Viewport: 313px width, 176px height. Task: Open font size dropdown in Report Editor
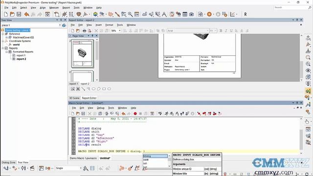[215, 31]
